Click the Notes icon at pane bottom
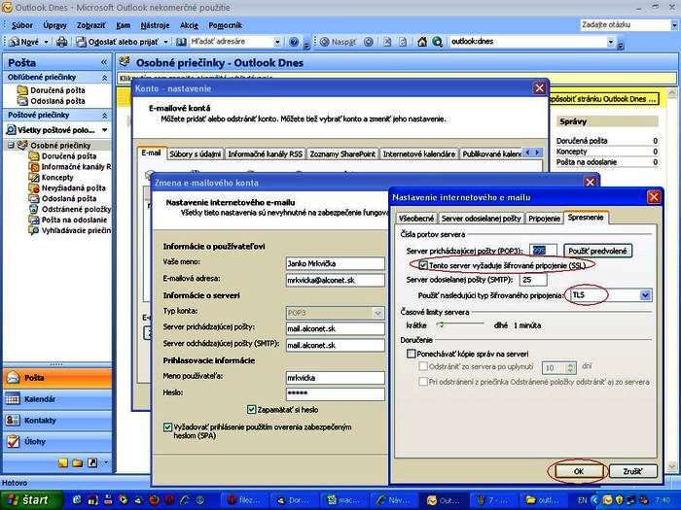Screen dimensions: 681x510 point(63,462)
